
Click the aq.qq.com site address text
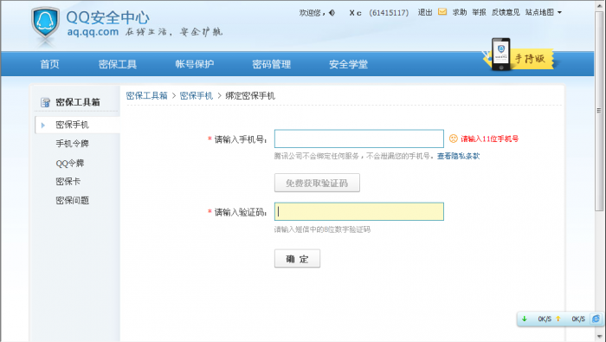tap(93, 32)
